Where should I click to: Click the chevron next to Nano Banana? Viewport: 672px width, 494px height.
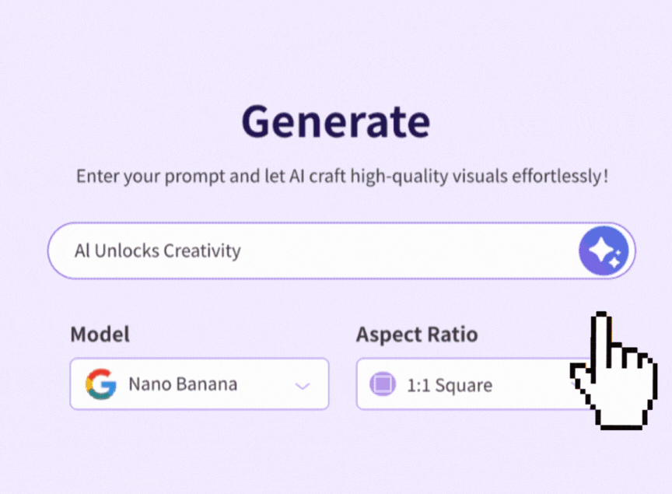[303, 384]
